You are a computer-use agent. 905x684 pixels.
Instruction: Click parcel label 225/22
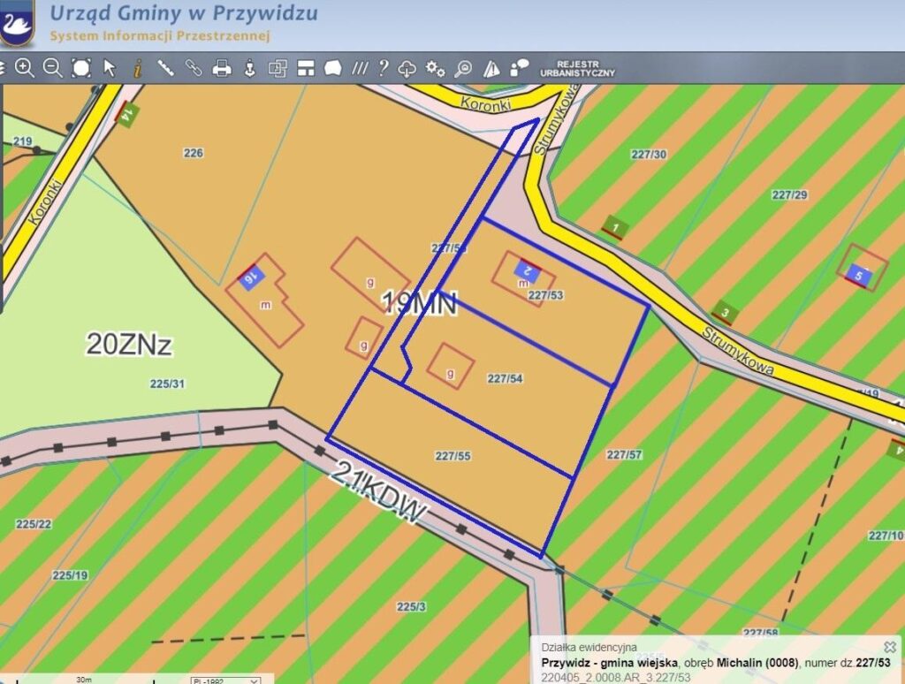34,524
